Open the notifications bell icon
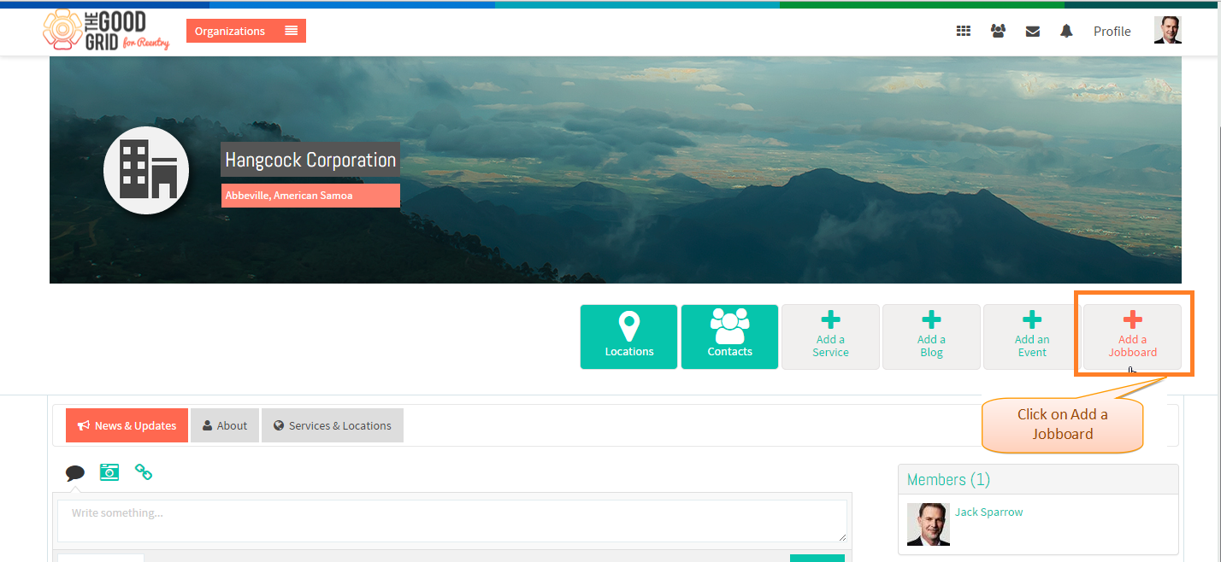1221x562 pixels. tap(1066, 31)
